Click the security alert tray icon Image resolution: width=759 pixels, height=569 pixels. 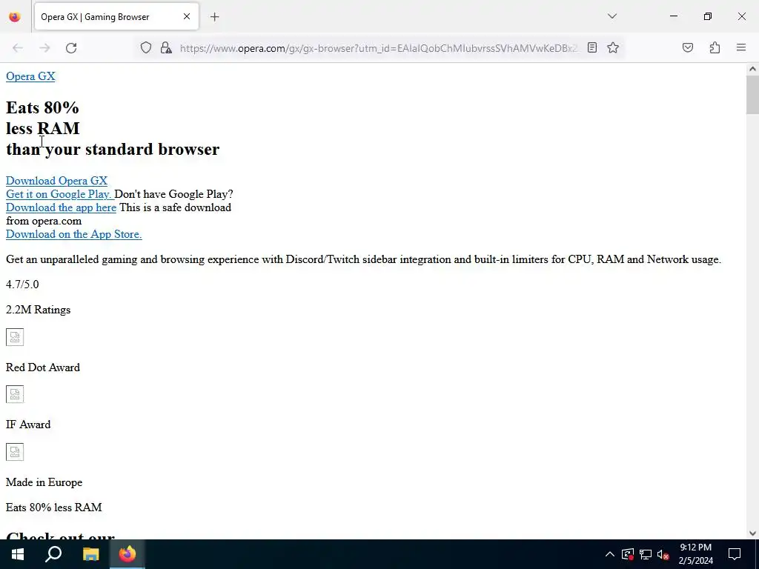(627, 554)
